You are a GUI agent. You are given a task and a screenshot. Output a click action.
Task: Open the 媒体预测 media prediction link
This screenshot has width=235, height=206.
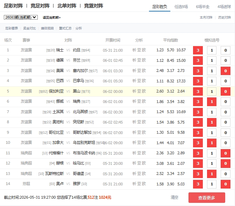tap(47, 28)
